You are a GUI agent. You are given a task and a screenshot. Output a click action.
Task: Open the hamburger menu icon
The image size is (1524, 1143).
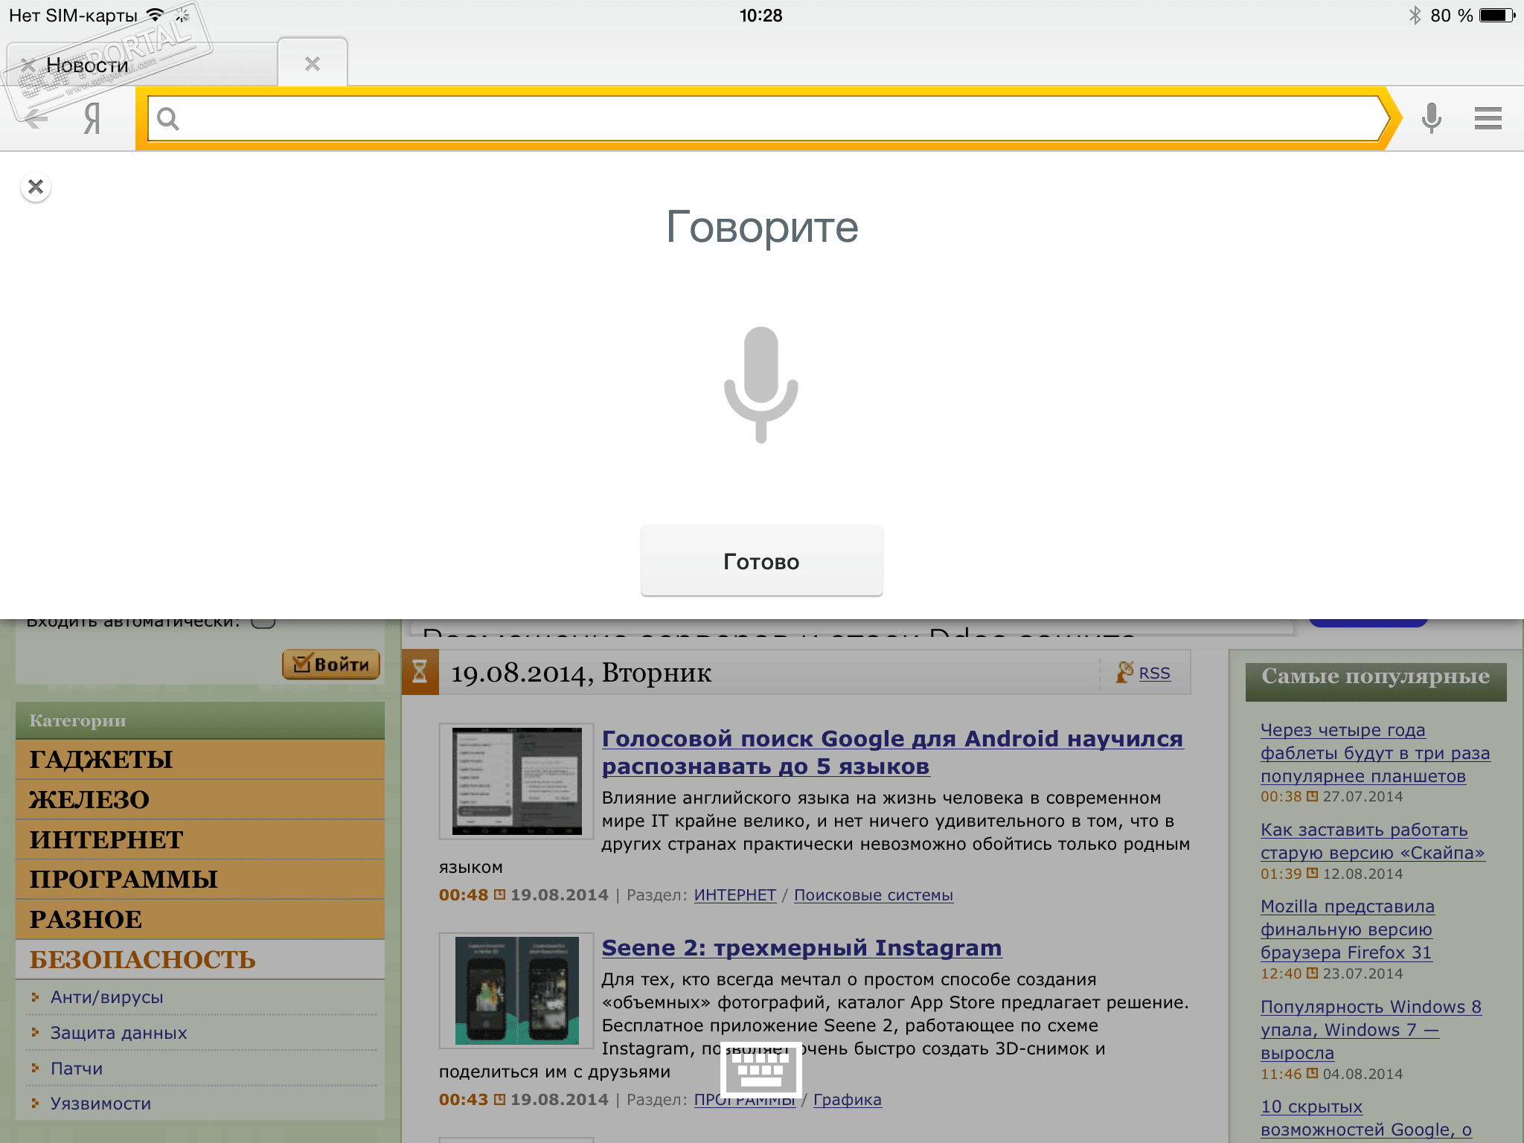pos(1488,118)
